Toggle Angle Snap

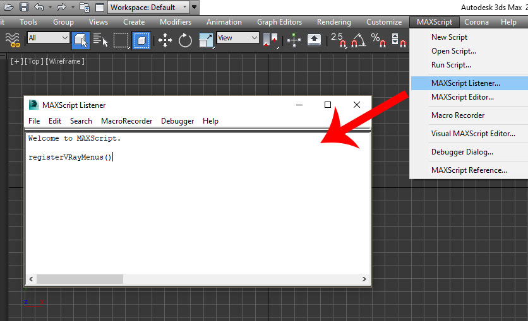(358, 40)
